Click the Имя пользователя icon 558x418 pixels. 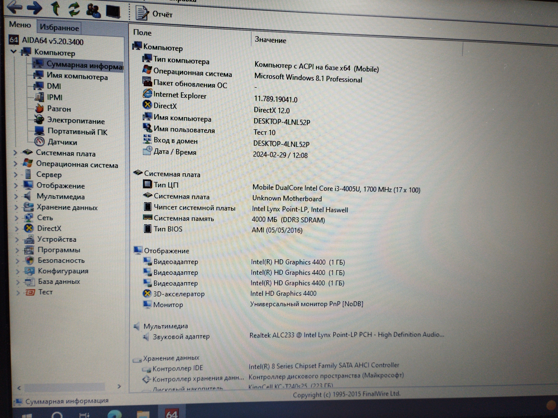[x=147, y=128]
